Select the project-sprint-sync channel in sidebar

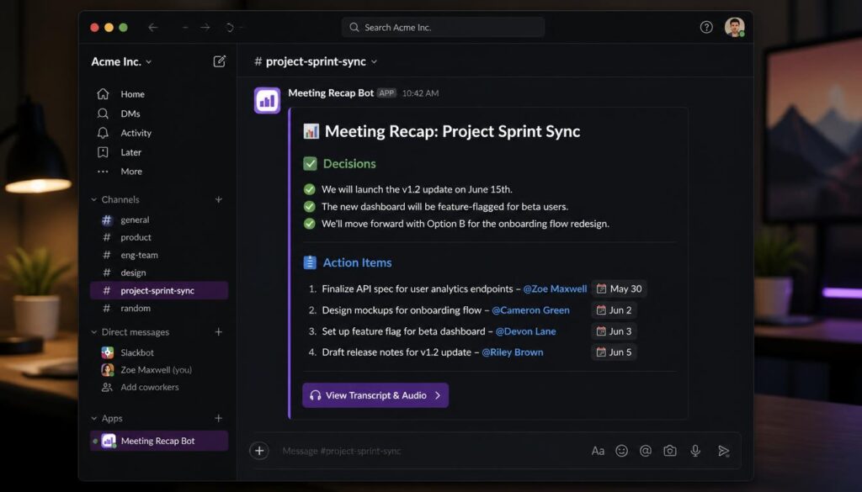click(159, 290)
